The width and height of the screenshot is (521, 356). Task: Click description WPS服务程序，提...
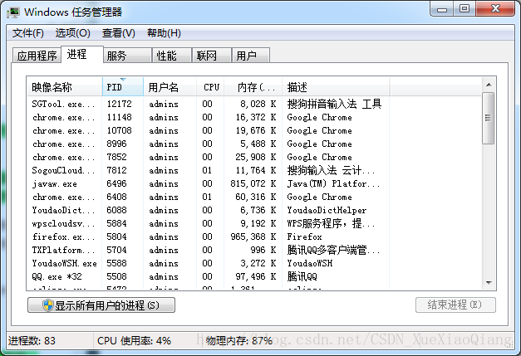(x=331, y=223)
